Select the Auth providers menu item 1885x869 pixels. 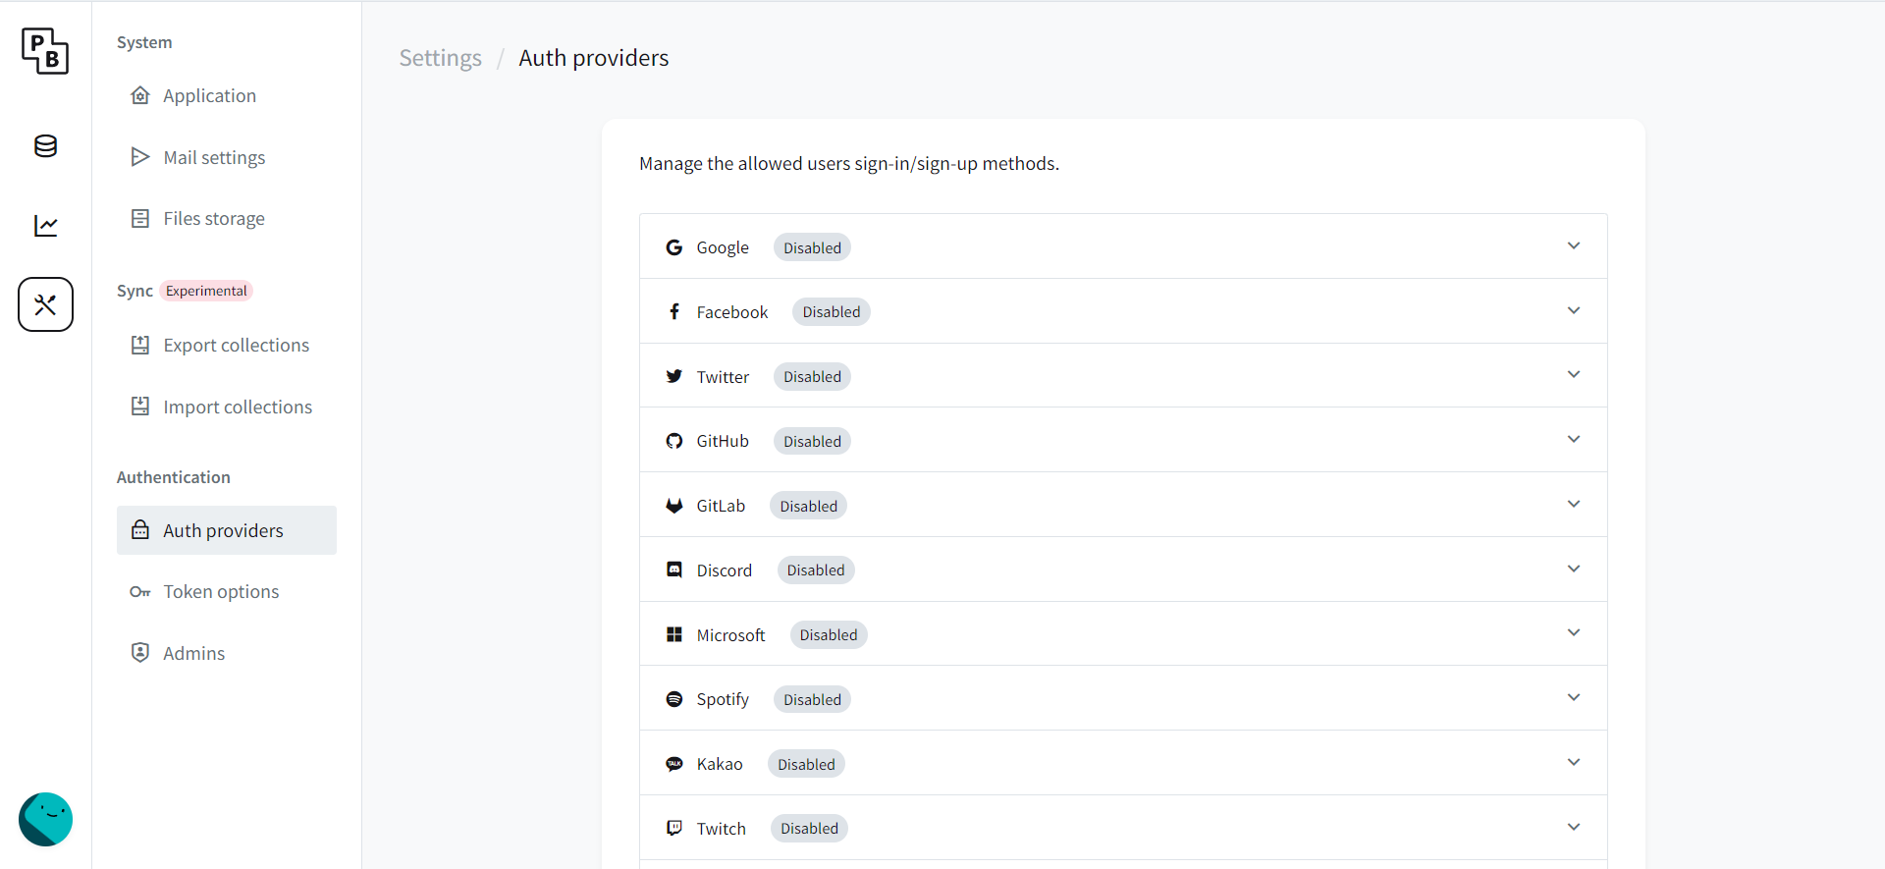(227, 530)
